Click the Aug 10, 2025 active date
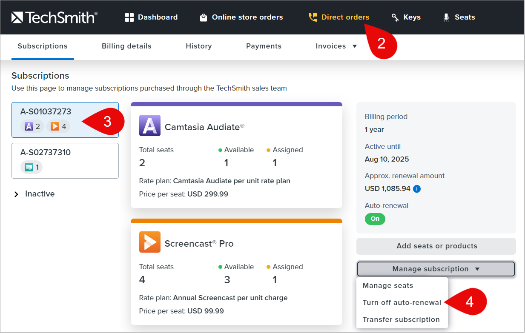The height and width of the screenshot is (333, 525). (x=387, y=159)
